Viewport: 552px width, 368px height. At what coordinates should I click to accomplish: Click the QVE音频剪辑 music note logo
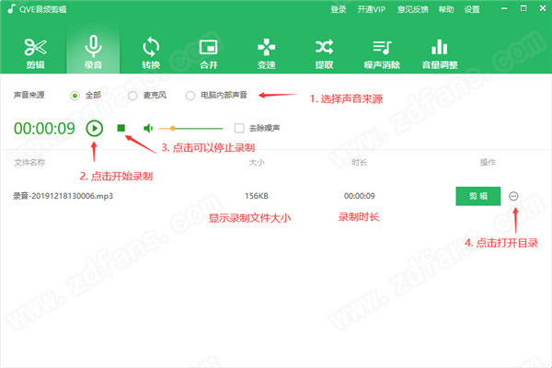tap(11, 9)
